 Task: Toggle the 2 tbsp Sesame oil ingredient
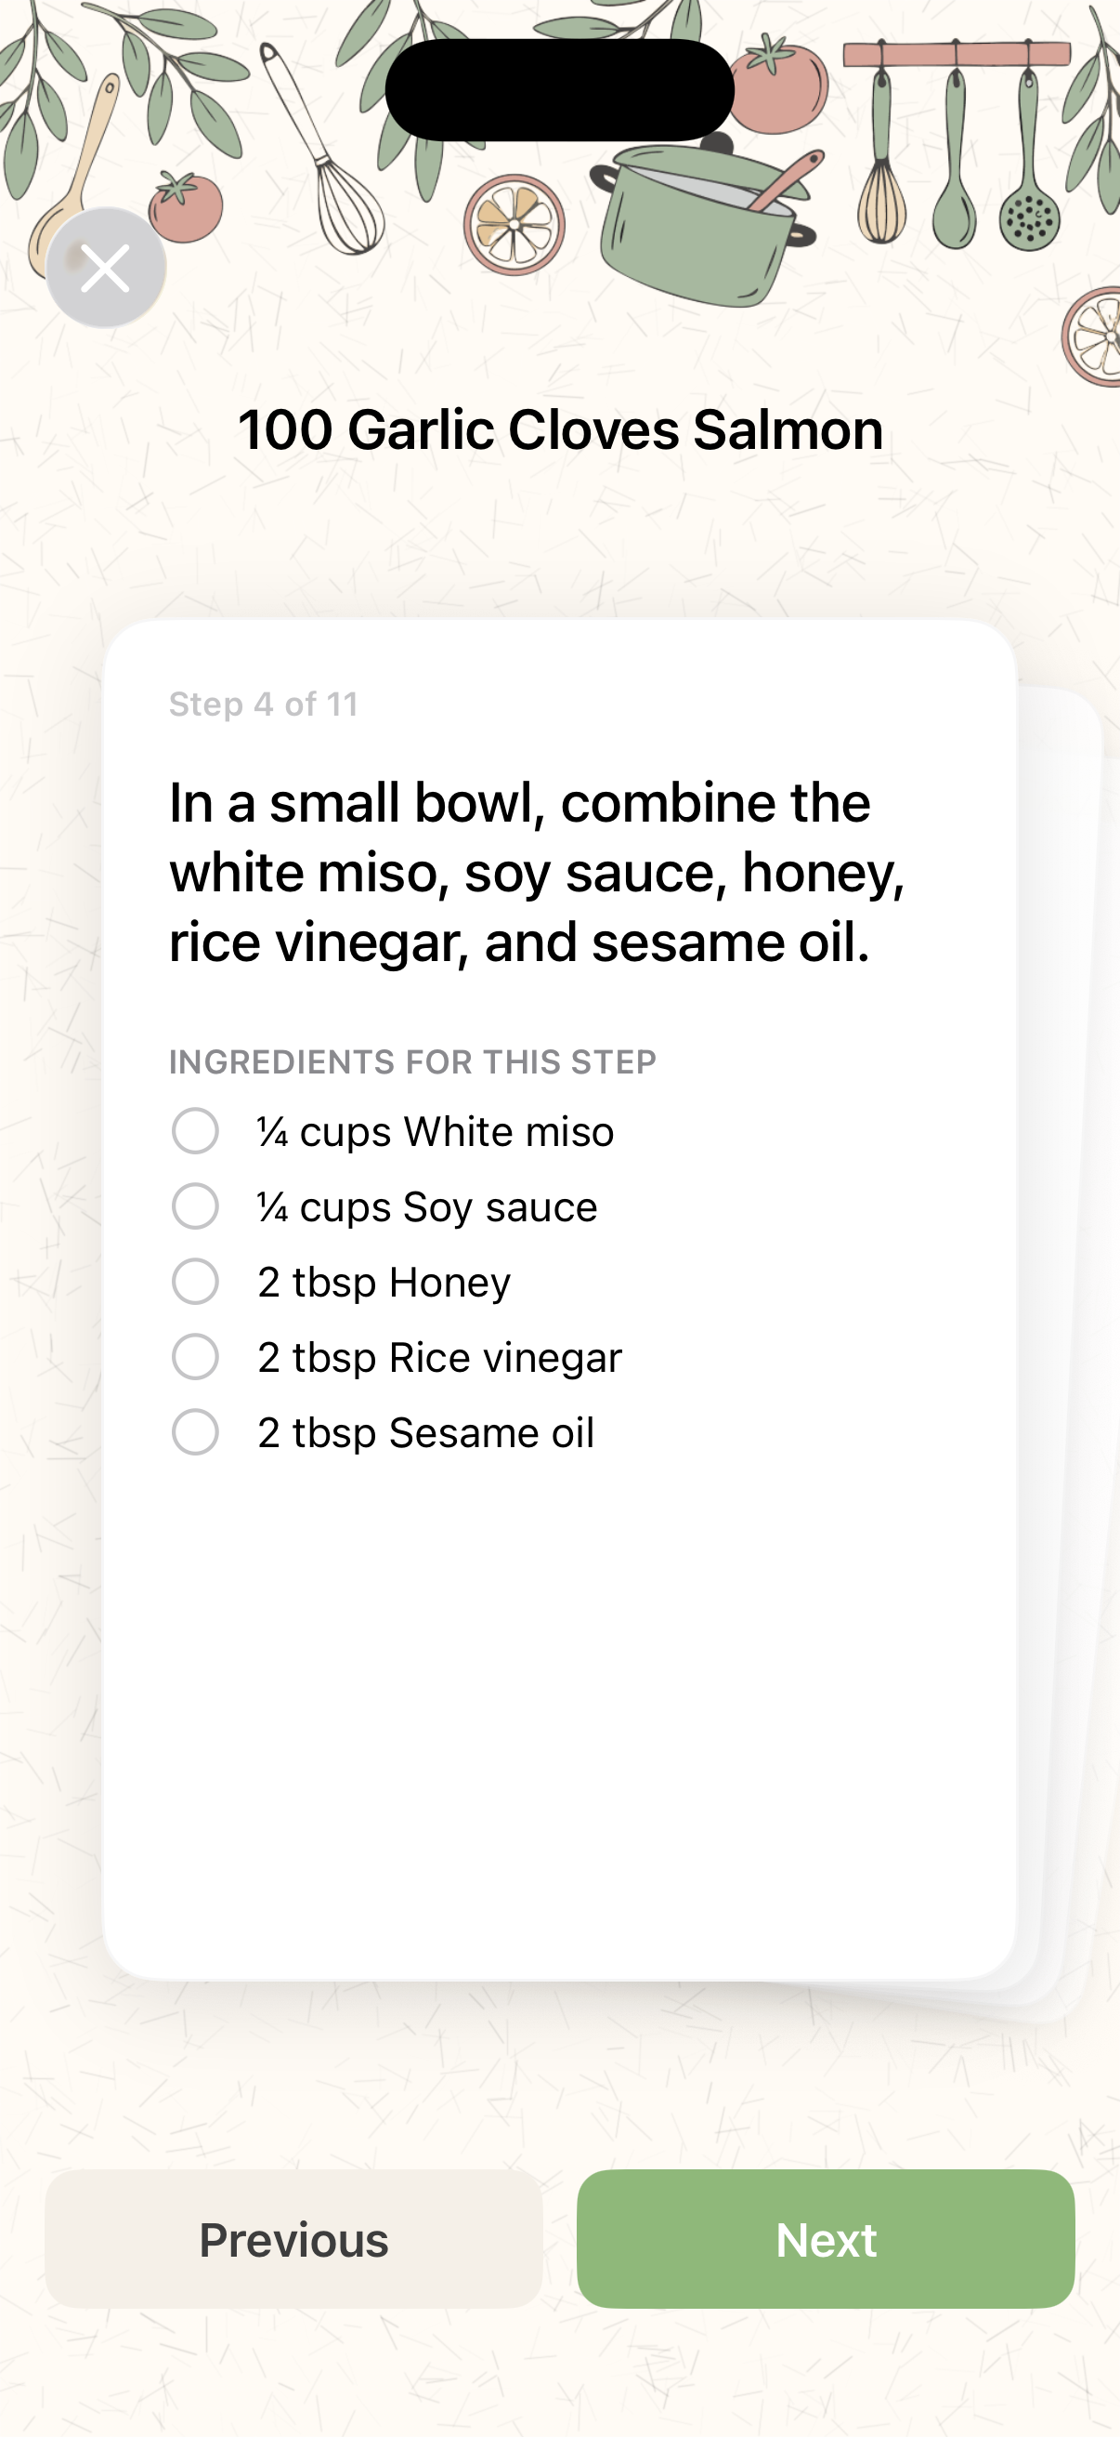(196, 1432)
